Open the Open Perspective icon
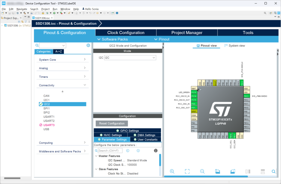Image resolution: width=281 pixels, height=184 pixels. point(271,13)
